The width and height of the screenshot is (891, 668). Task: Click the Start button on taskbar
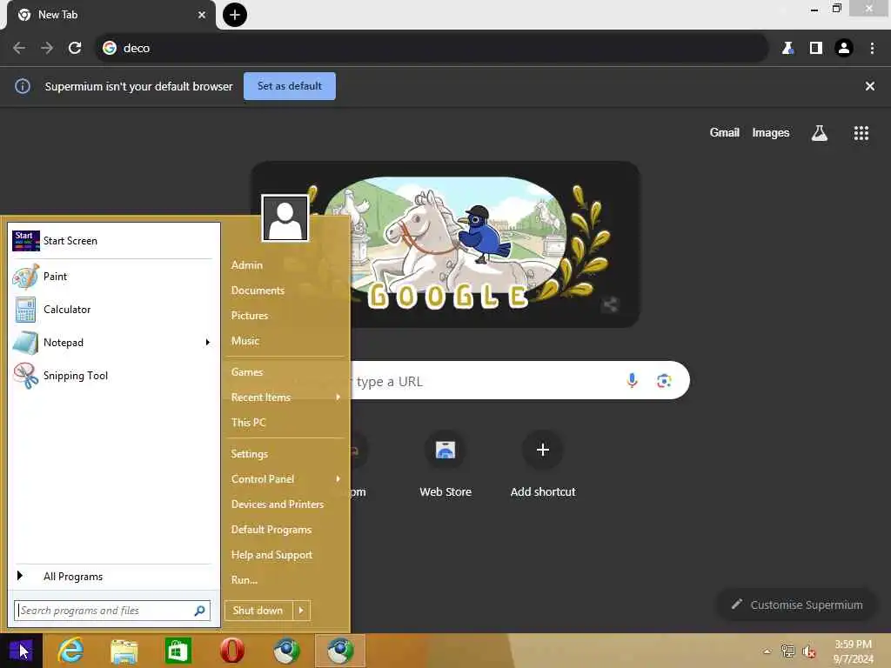(21, 651)
